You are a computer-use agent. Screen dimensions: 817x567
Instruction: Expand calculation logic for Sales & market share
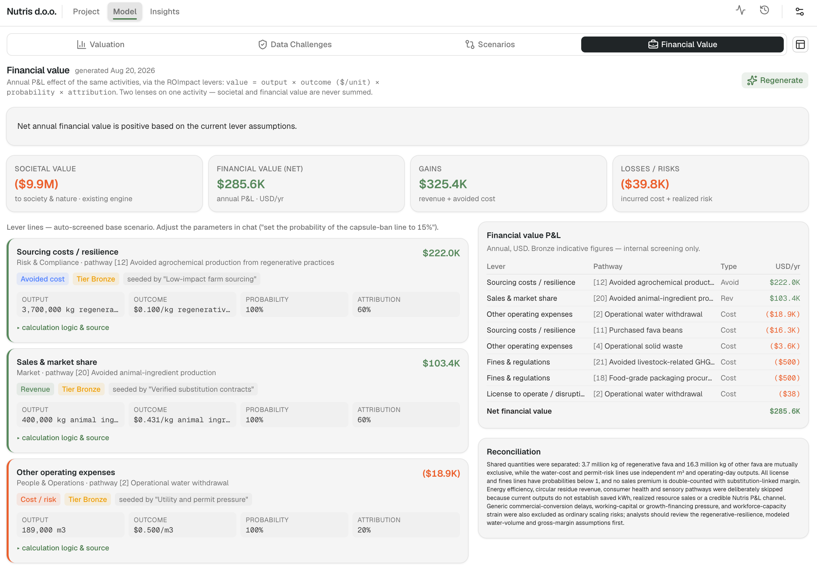63,438
